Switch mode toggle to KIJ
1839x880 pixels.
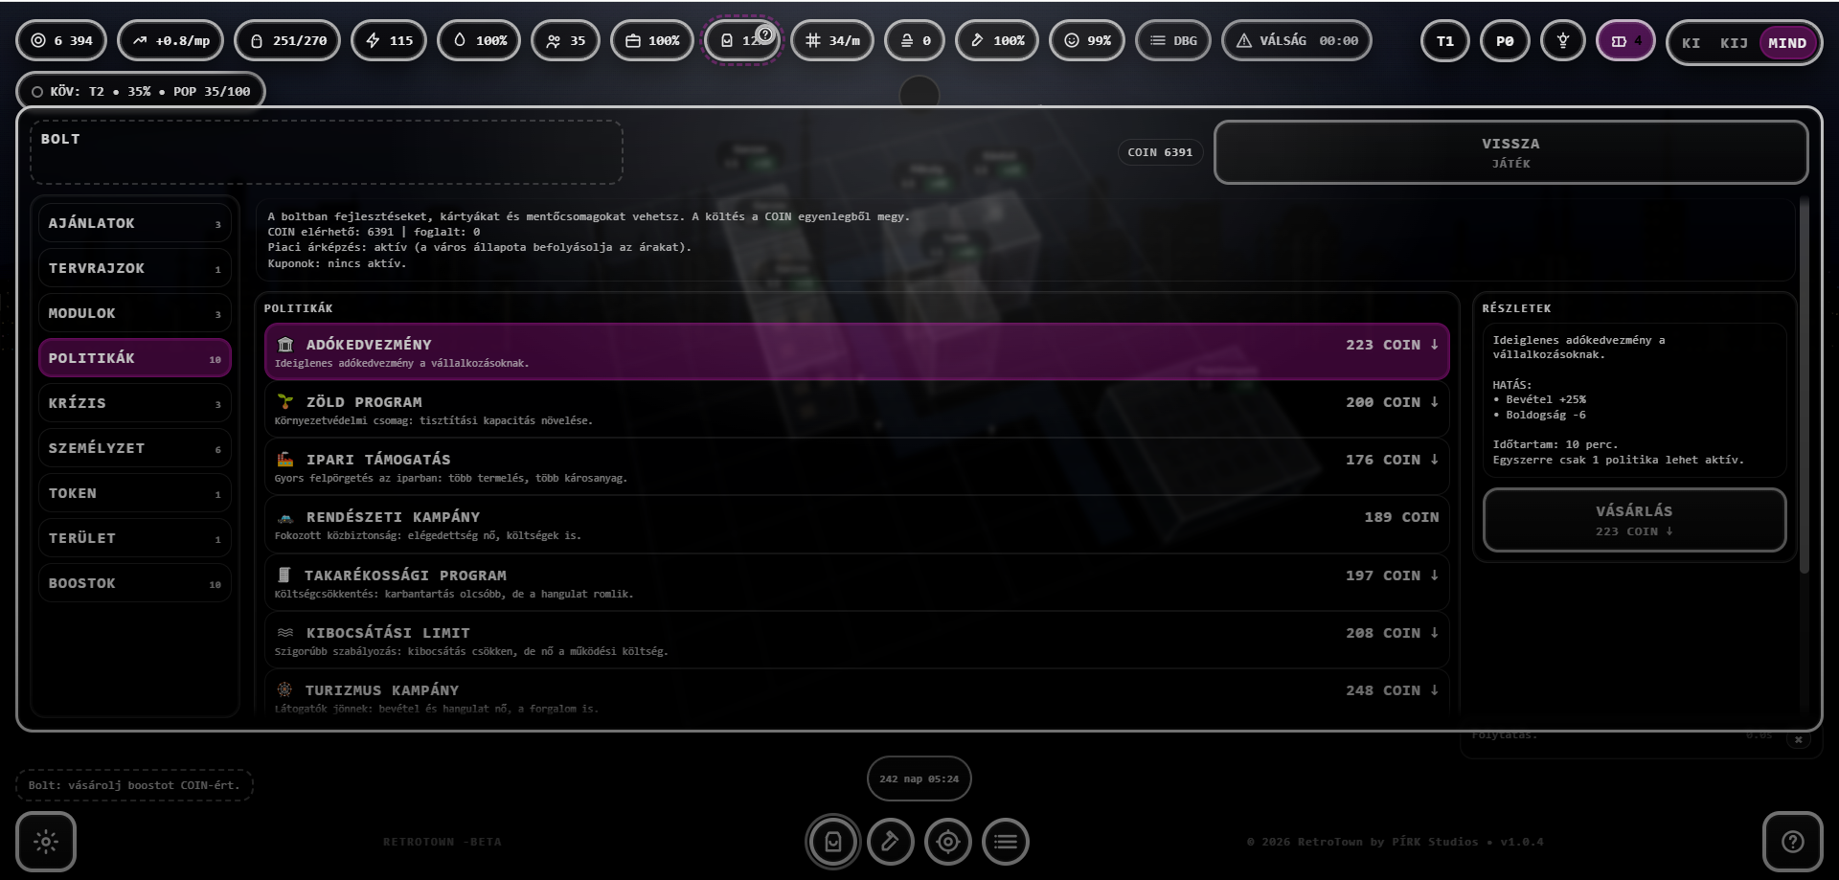(x=1734, y=43)
